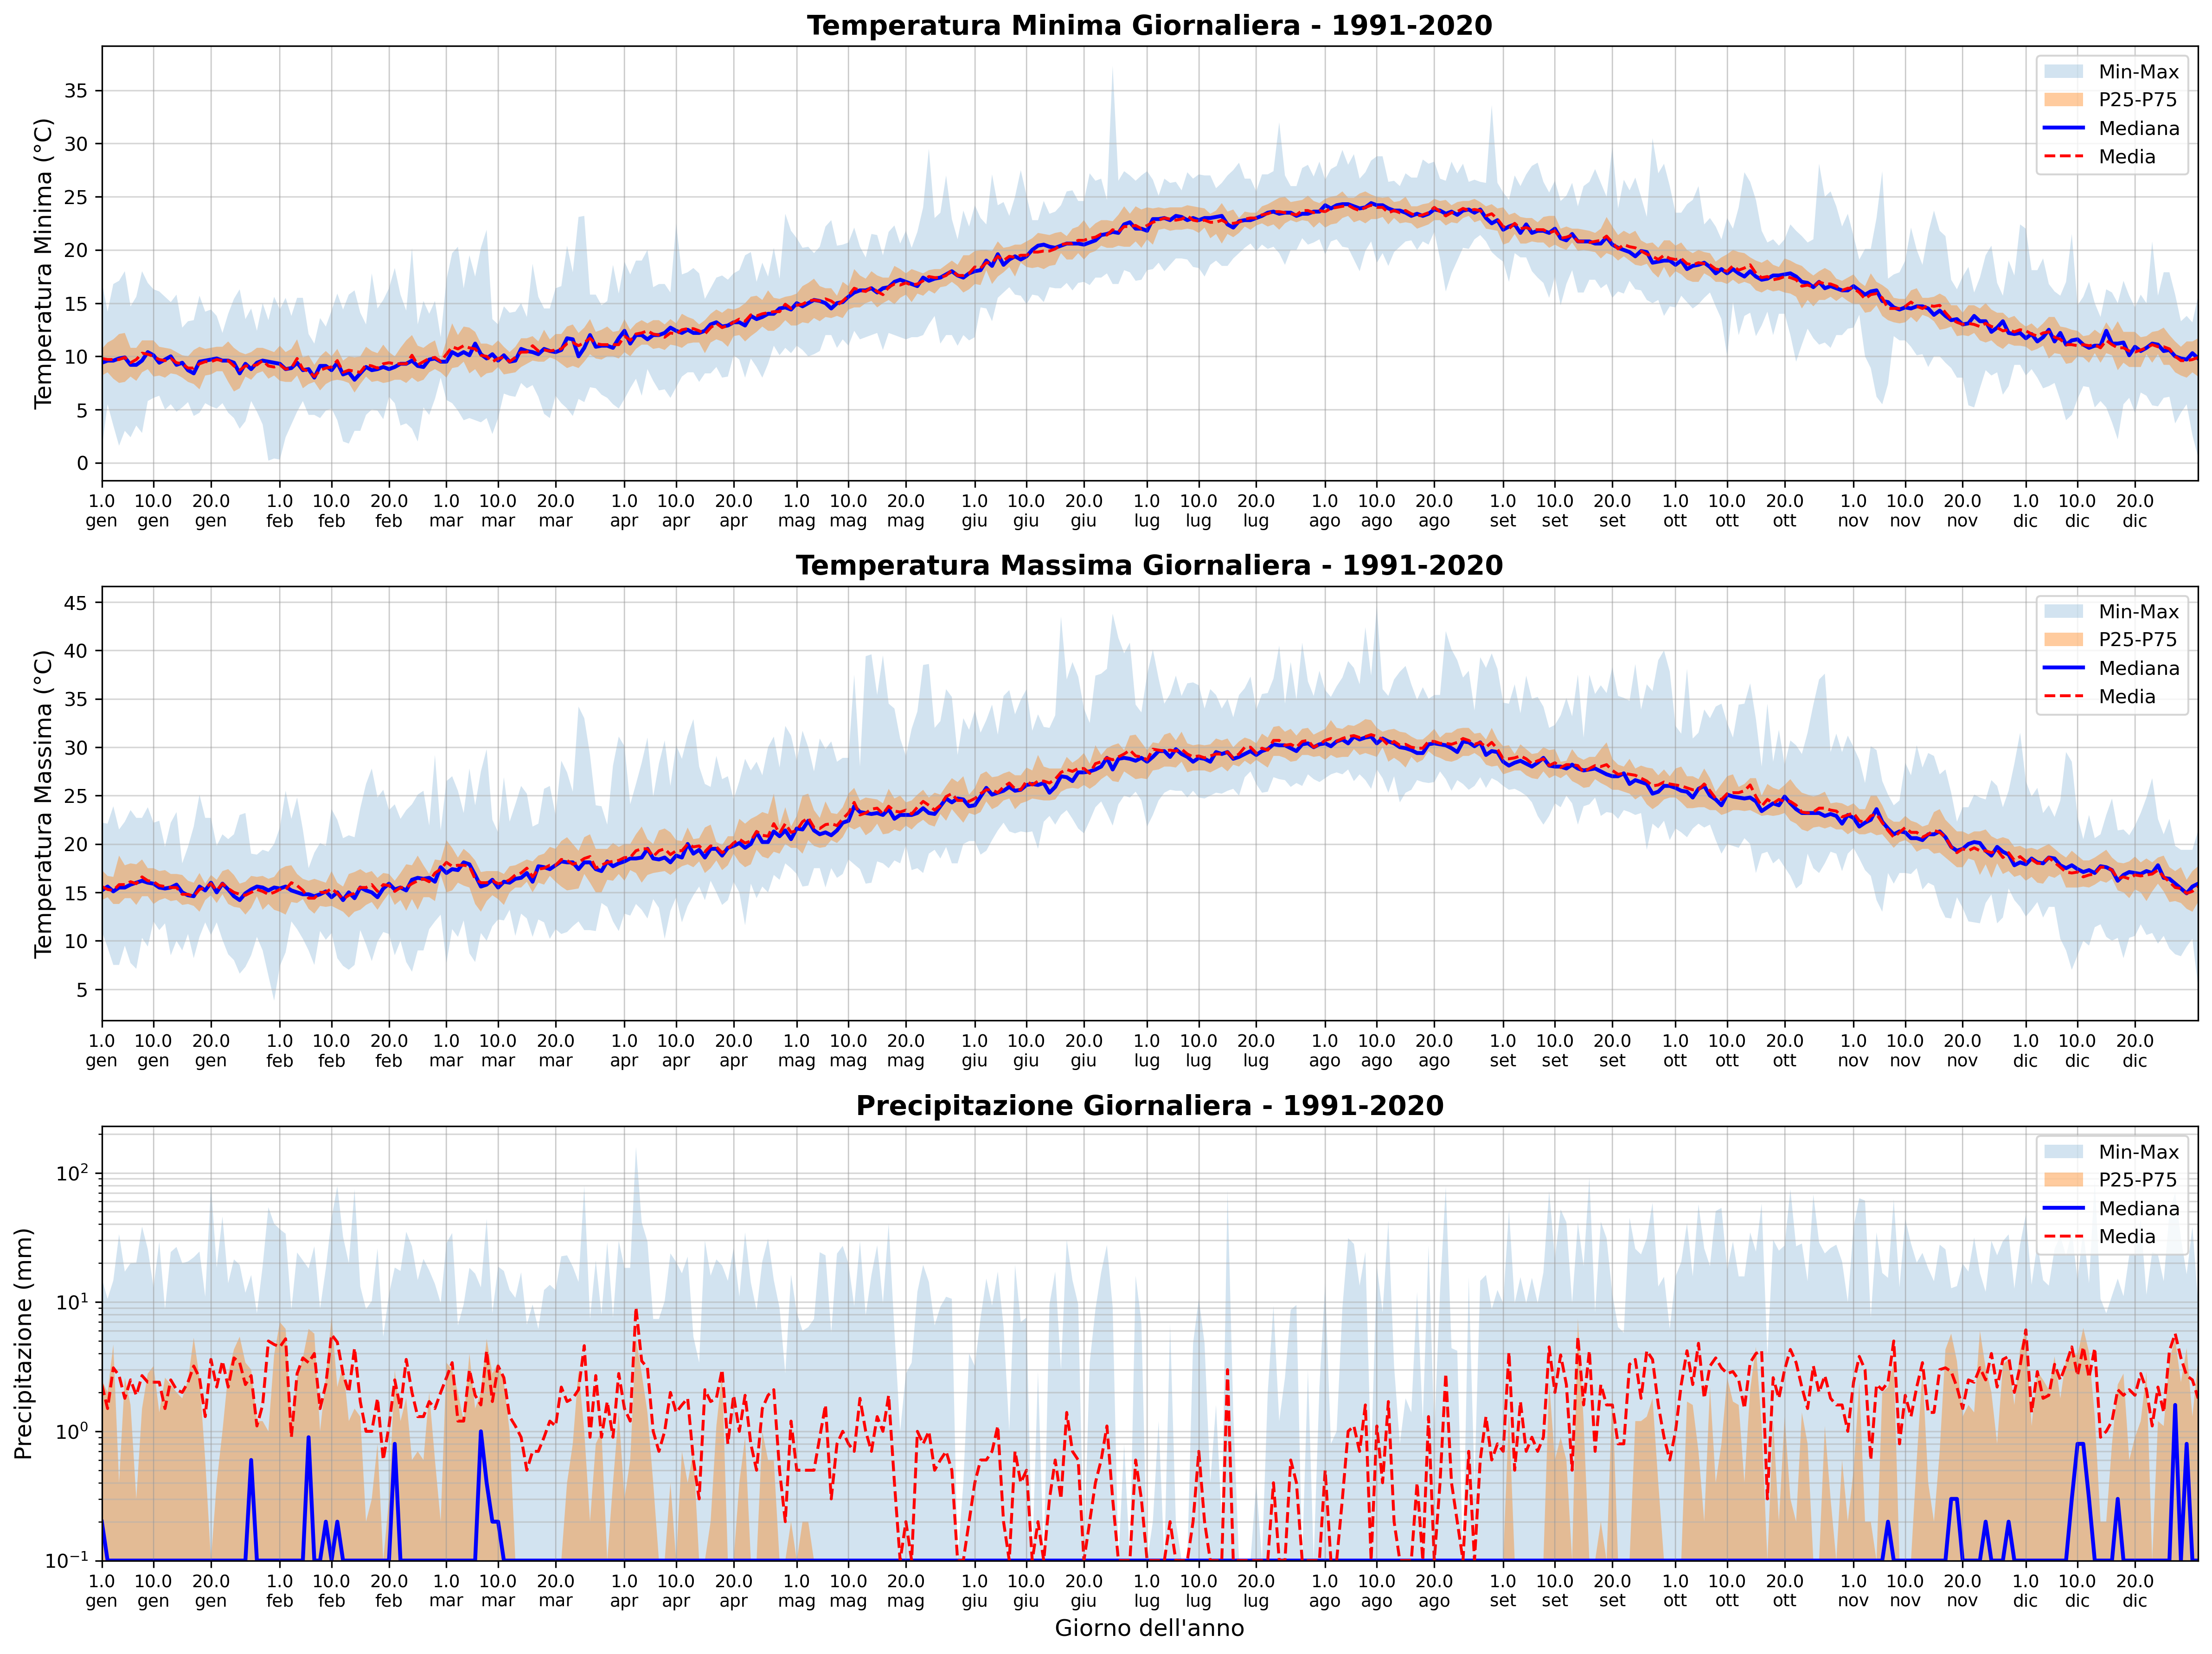
Task: Click "P25-P75" text in Precipitazione legend
Action: pos(2137,1180)
